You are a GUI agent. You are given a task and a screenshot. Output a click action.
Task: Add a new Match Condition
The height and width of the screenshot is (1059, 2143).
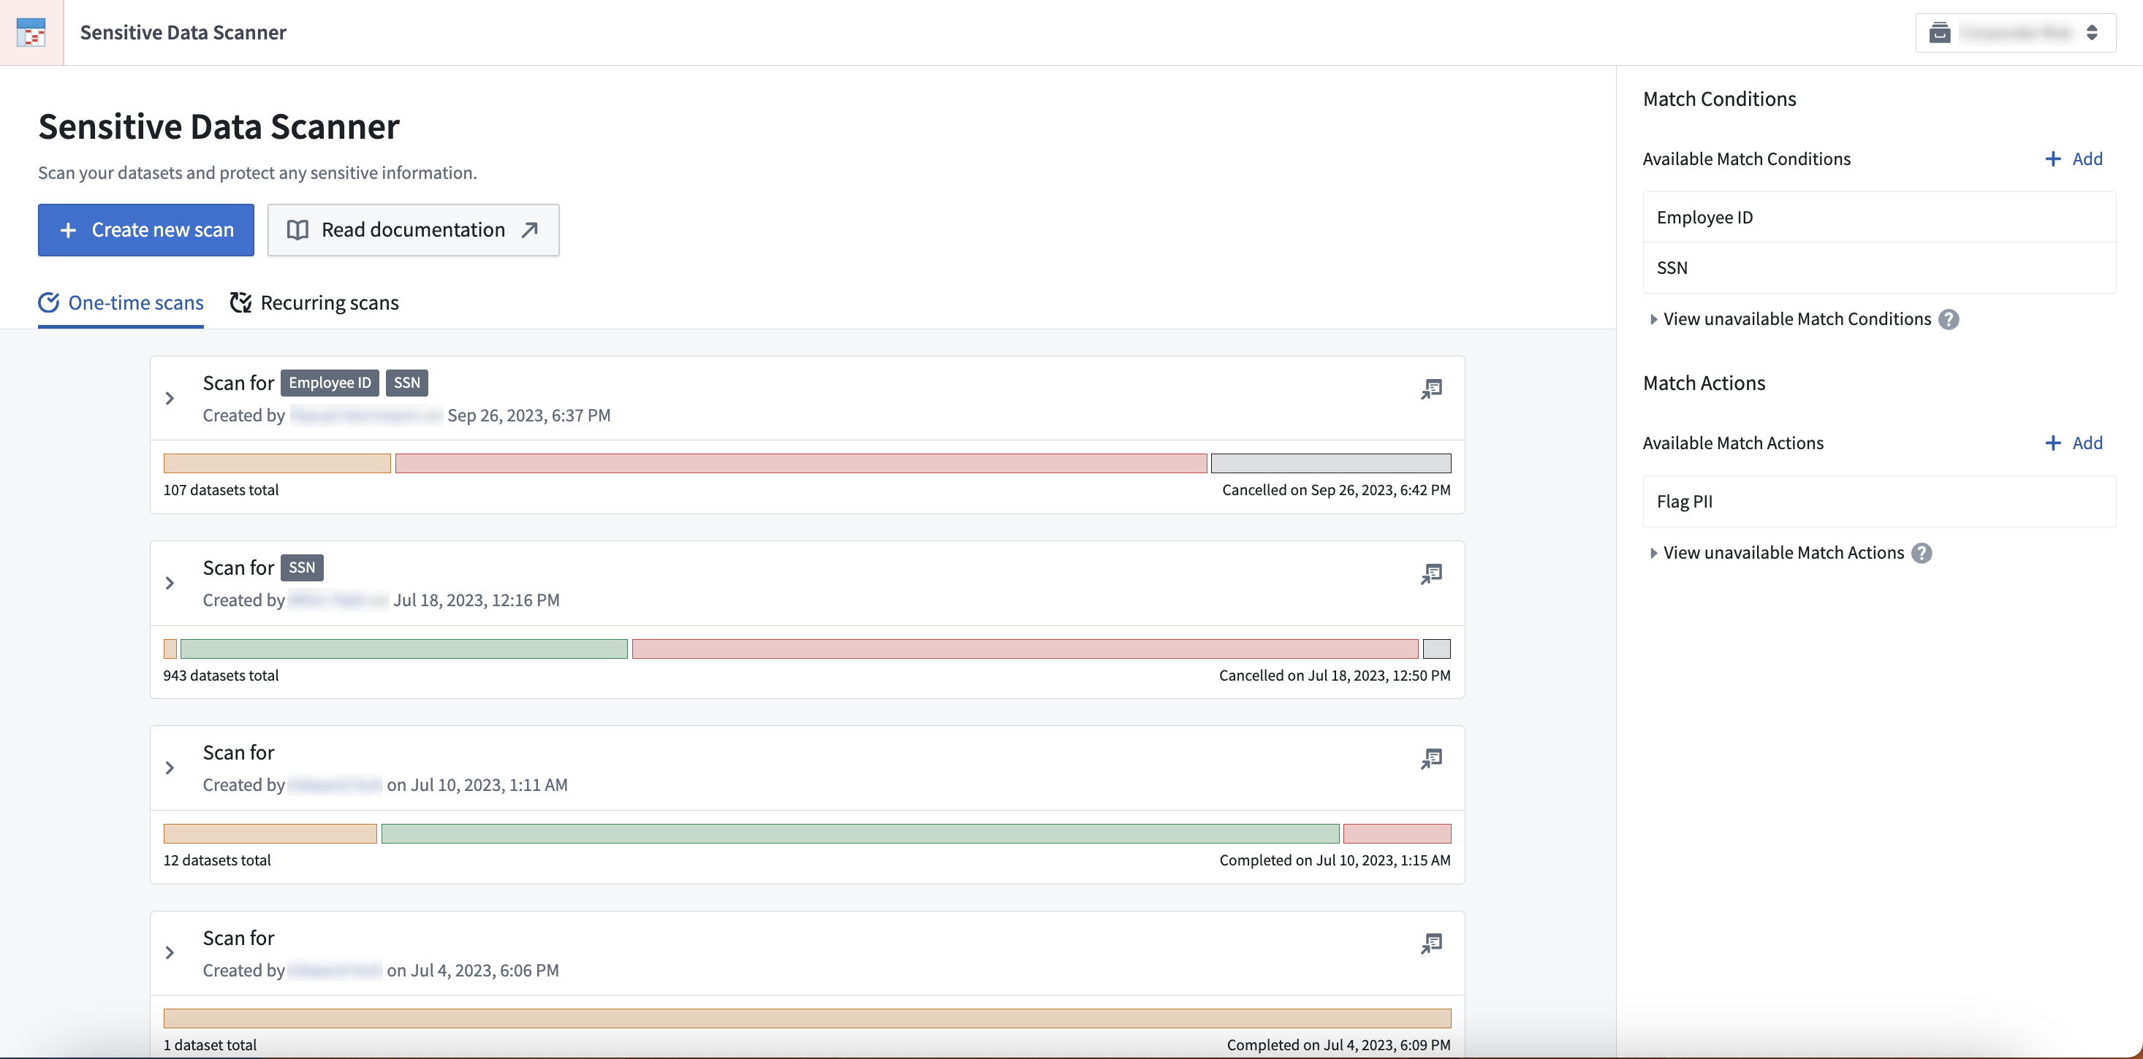2073,158
